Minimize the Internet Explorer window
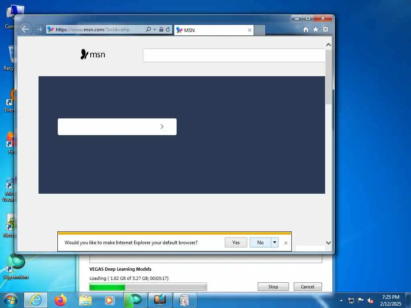411x308 pixels. pyautogui.click(x=297, y=18)
